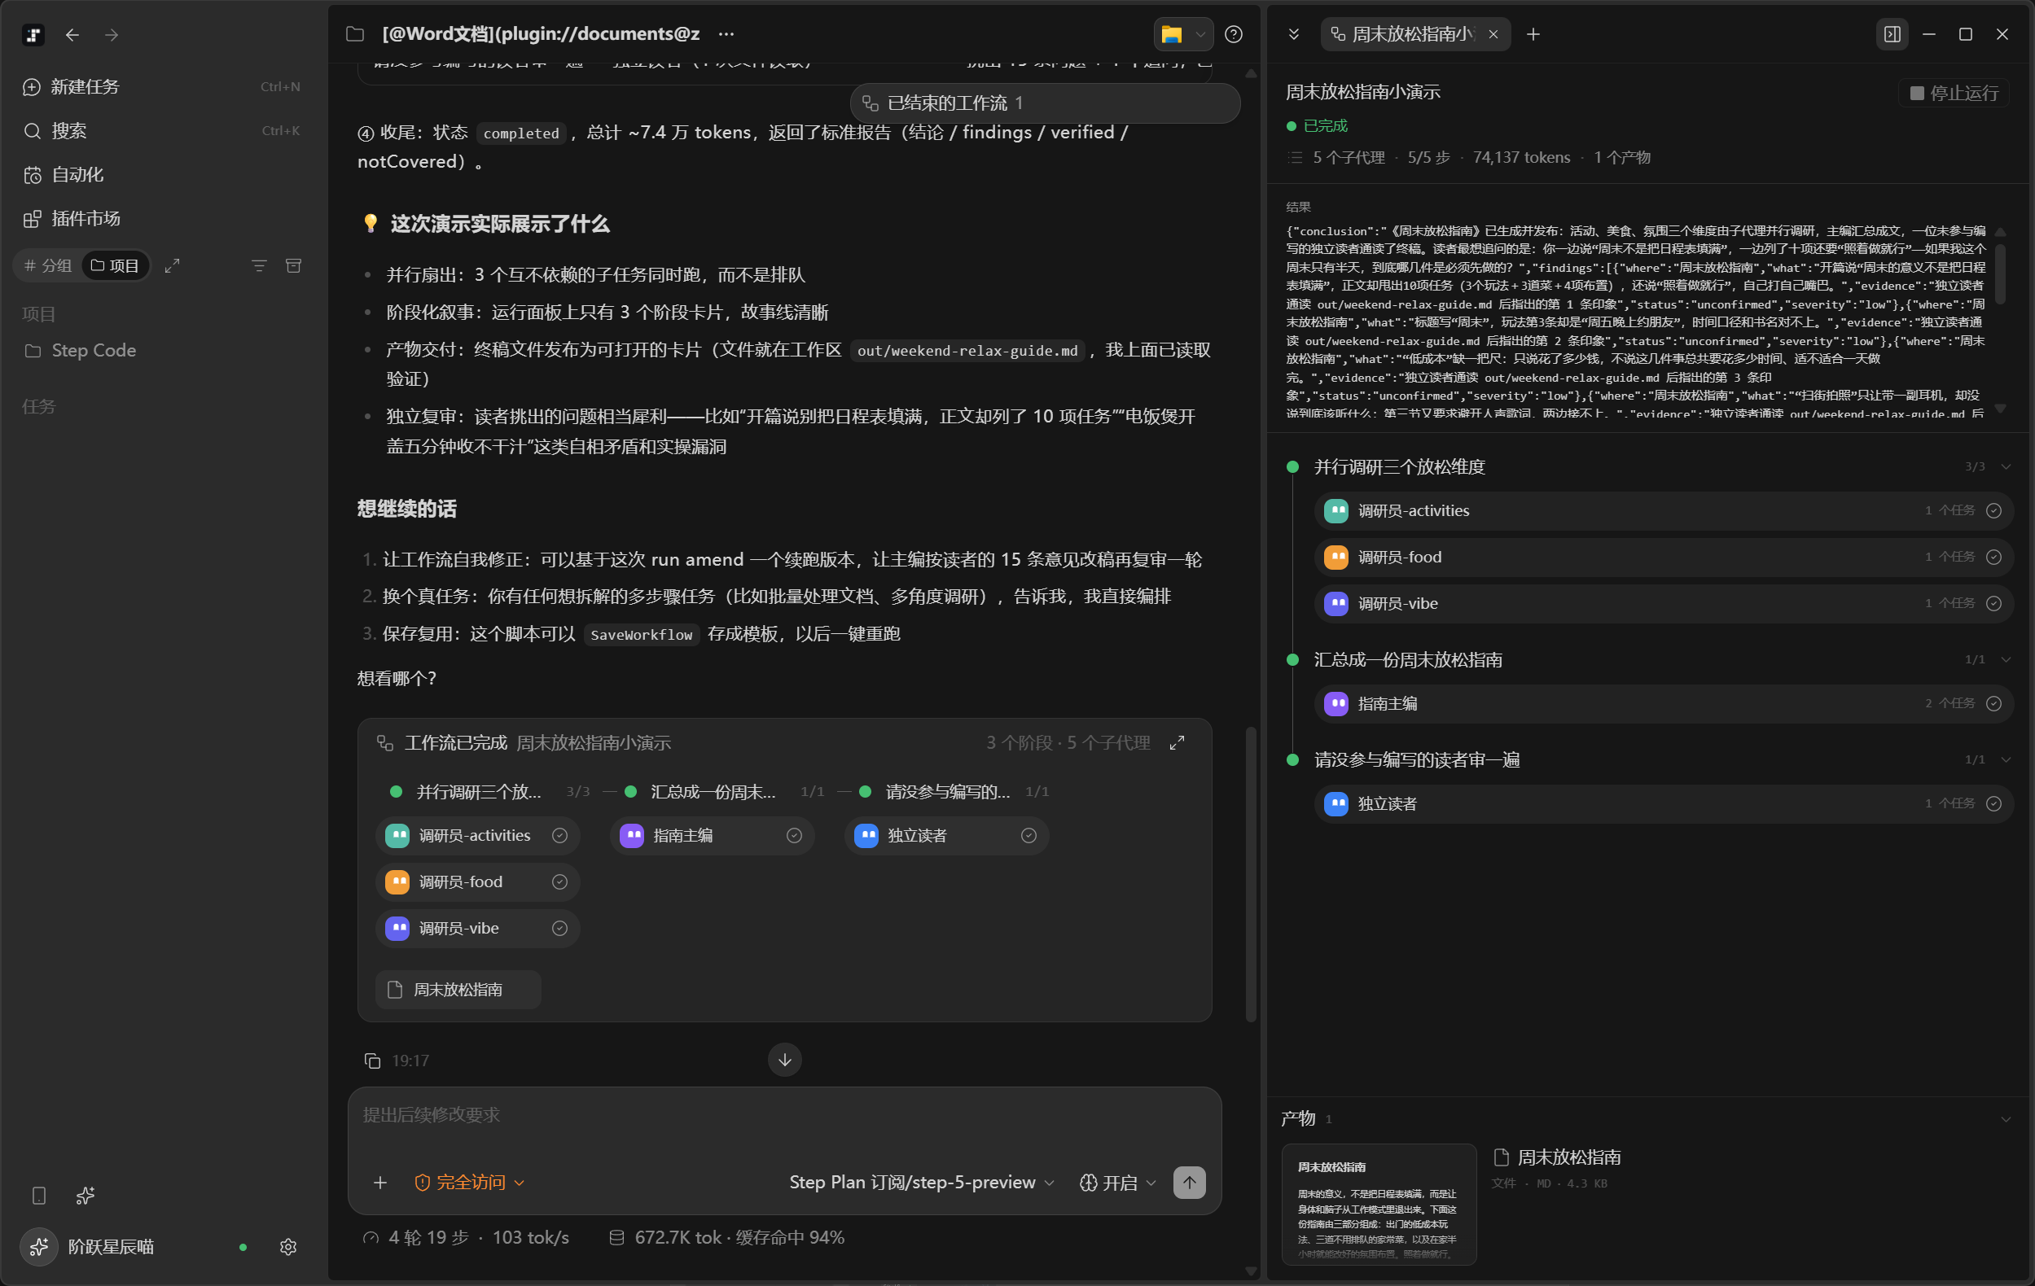The height and width of the screenshot is (1286, 2035).
Task: Switch sidebar view to 项目
Action: tap(115, 265)
